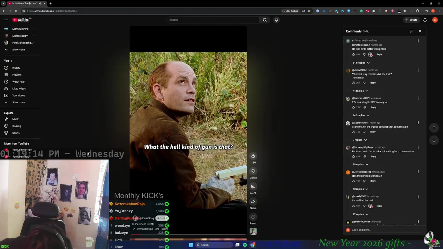Open the sort comments menu
This screenshot has height=249, width=443.
click(412, 31)
